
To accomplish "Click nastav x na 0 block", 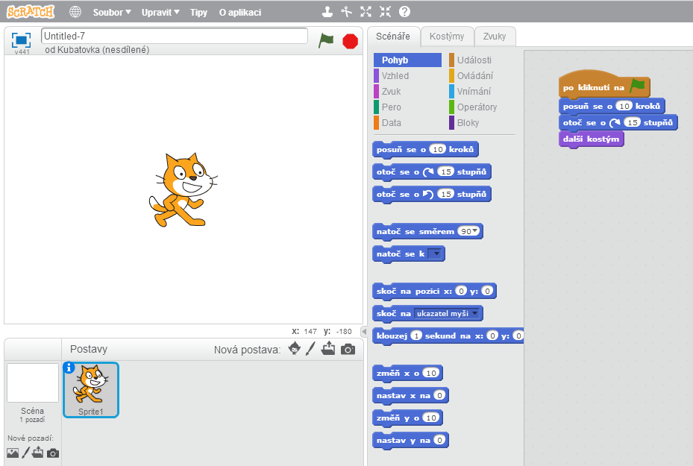I will click(410, 395).
